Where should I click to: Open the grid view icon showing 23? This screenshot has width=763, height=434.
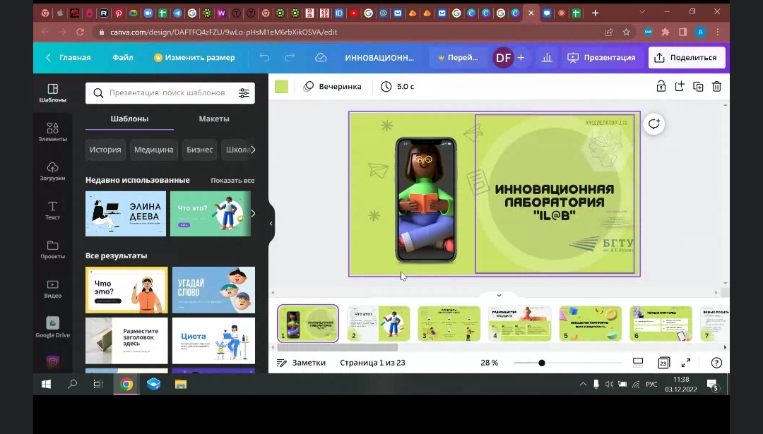pos(663,363)
